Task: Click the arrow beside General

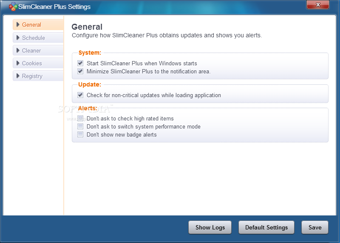Action: click(18, 25)
